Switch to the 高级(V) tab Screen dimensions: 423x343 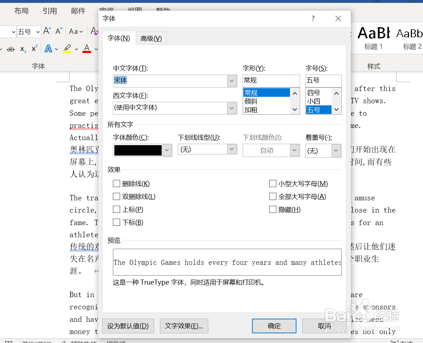pos(151,39)
